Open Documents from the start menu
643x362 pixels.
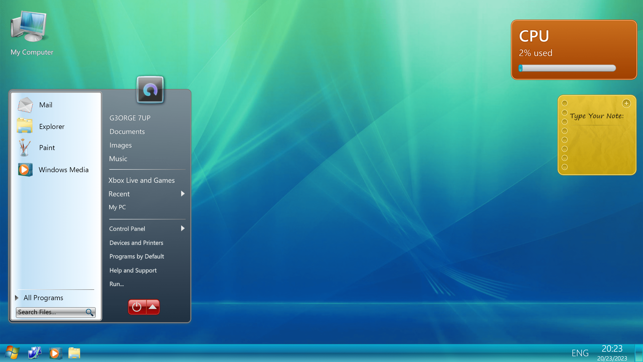click(127, 131)
